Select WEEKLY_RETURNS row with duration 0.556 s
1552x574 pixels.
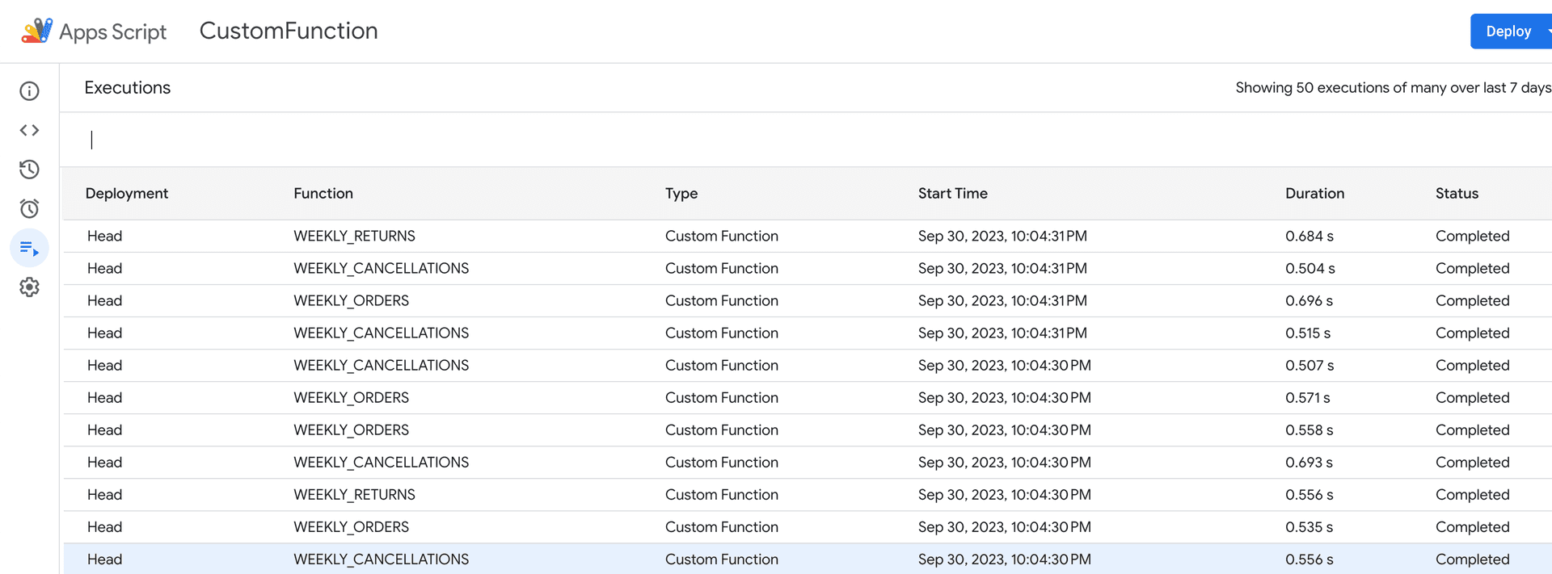pyautogui.click(x=808, y=494)
